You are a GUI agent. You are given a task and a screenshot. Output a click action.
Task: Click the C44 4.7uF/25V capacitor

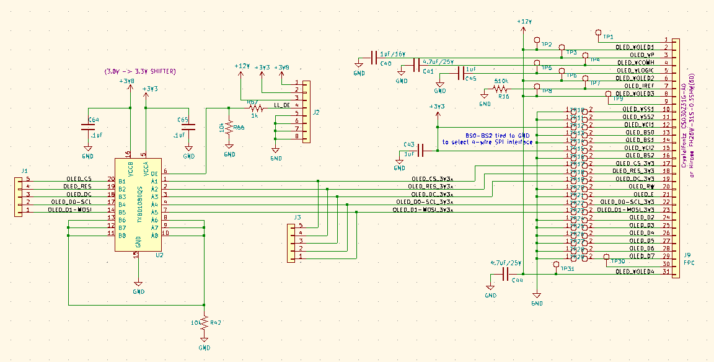click(x=505, y=274)
